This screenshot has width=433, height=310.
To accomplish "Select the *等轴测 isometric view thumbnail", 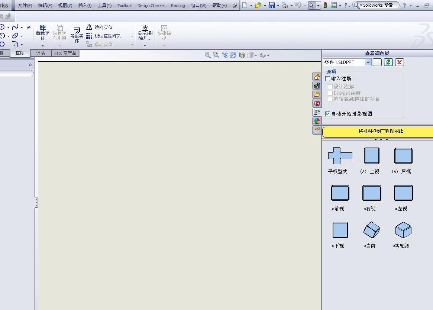I will pos(403,230).
